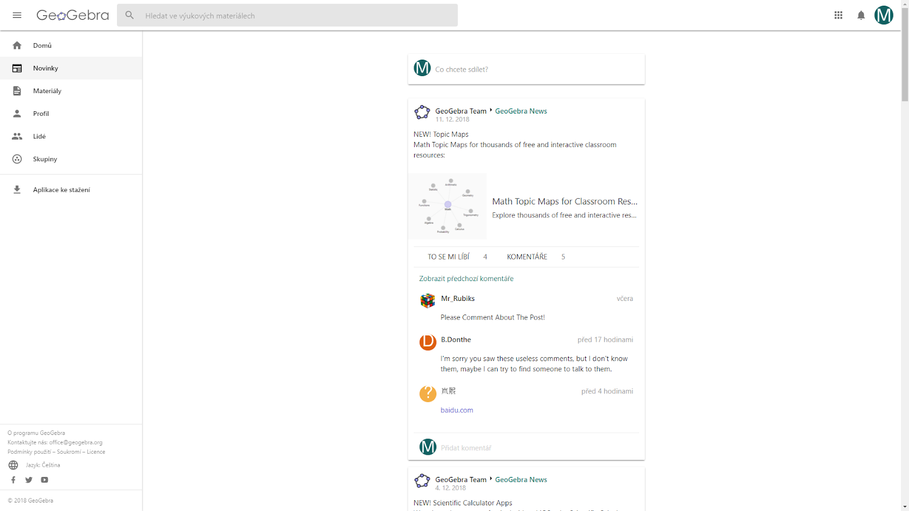Open the user avatar menu at top right

coord(884,15)
